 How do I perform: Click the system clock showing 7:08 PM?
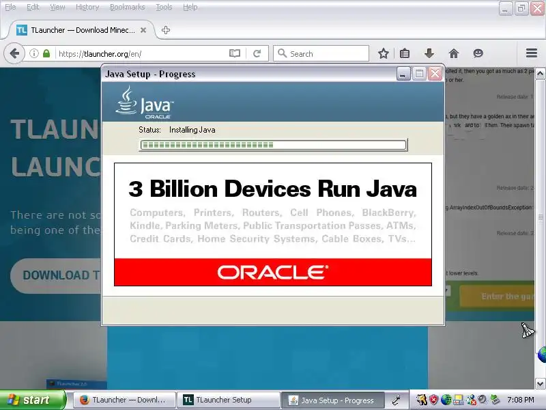click(x=520, y=400)
